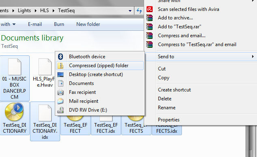
Task: Navigate to Lights in the breadcrumb
Action: point(24,11)
